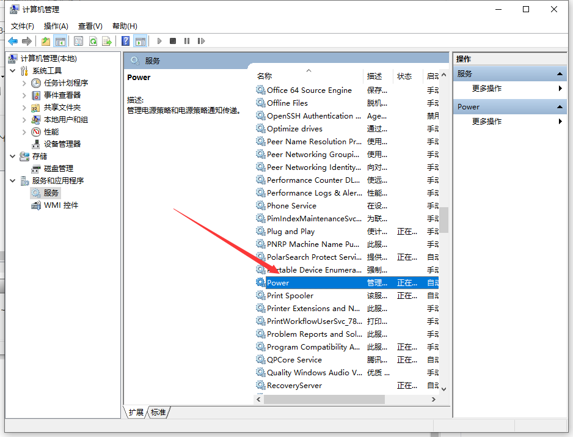The height and width of the screenshot is (437, 573).
Task: Stop the service with the stop button
Action: point(173,41)
